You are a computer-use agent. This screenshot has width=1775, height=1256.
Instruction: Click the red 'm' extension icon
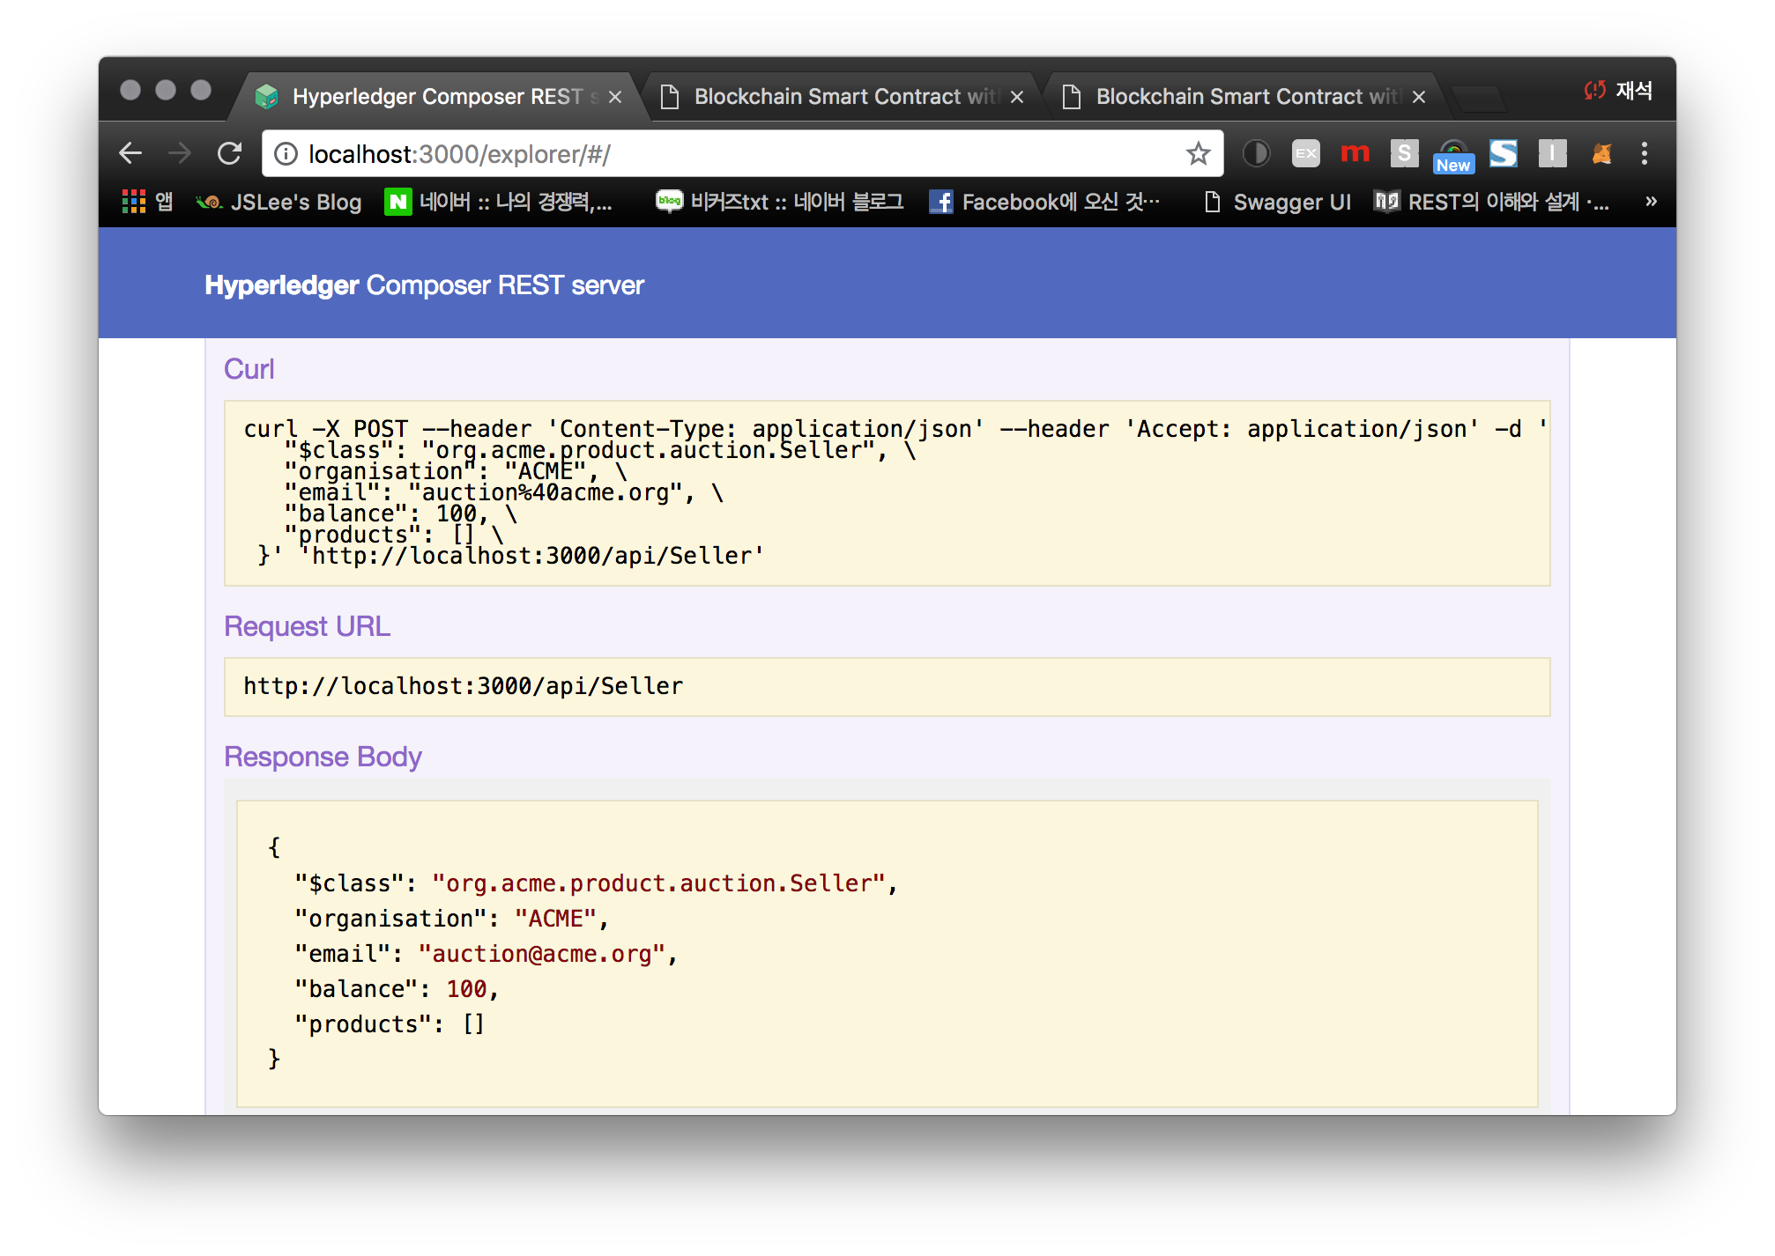click(x=1355, y=153)
